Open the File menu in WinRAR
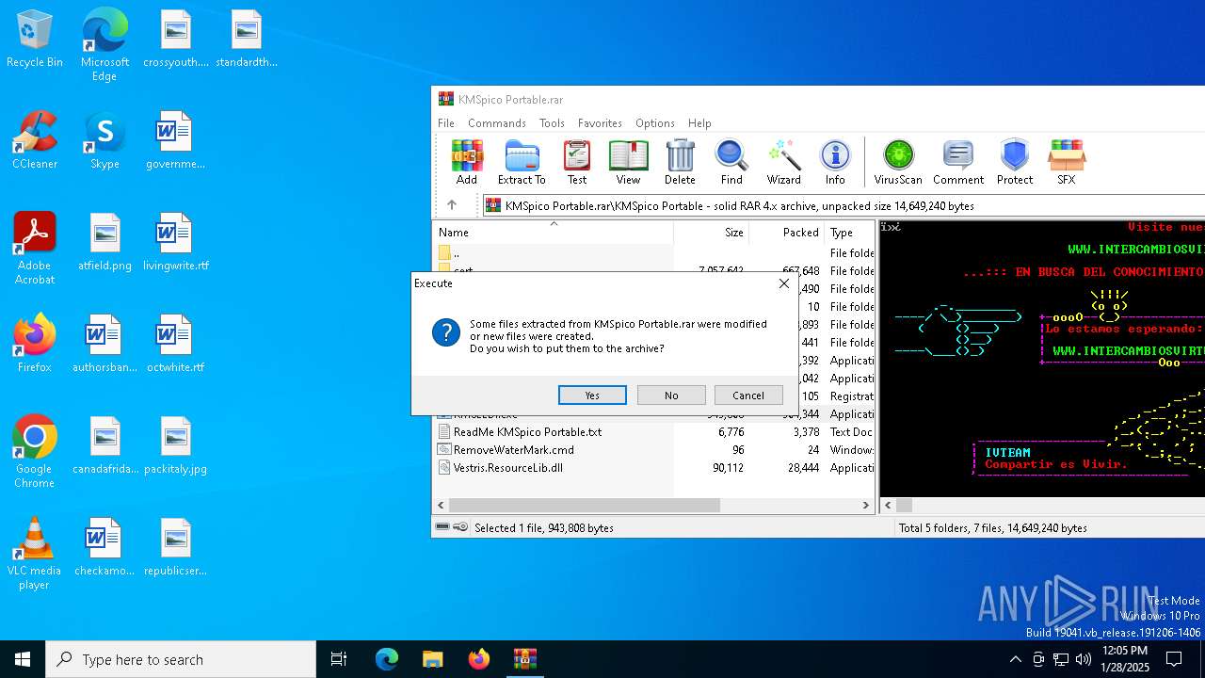Image resolution: width=1205 pixels, height=678 pixels. click(446, 123)
